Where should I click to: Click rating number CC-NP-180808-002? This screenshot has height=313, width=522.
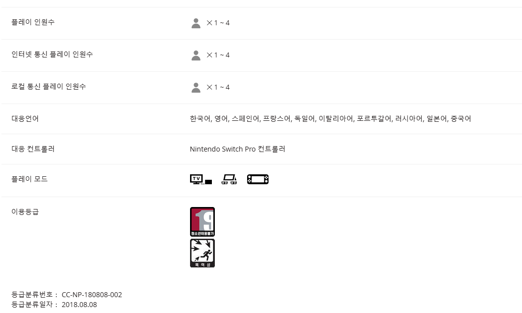pyautogui.click(x=92, y=295)
